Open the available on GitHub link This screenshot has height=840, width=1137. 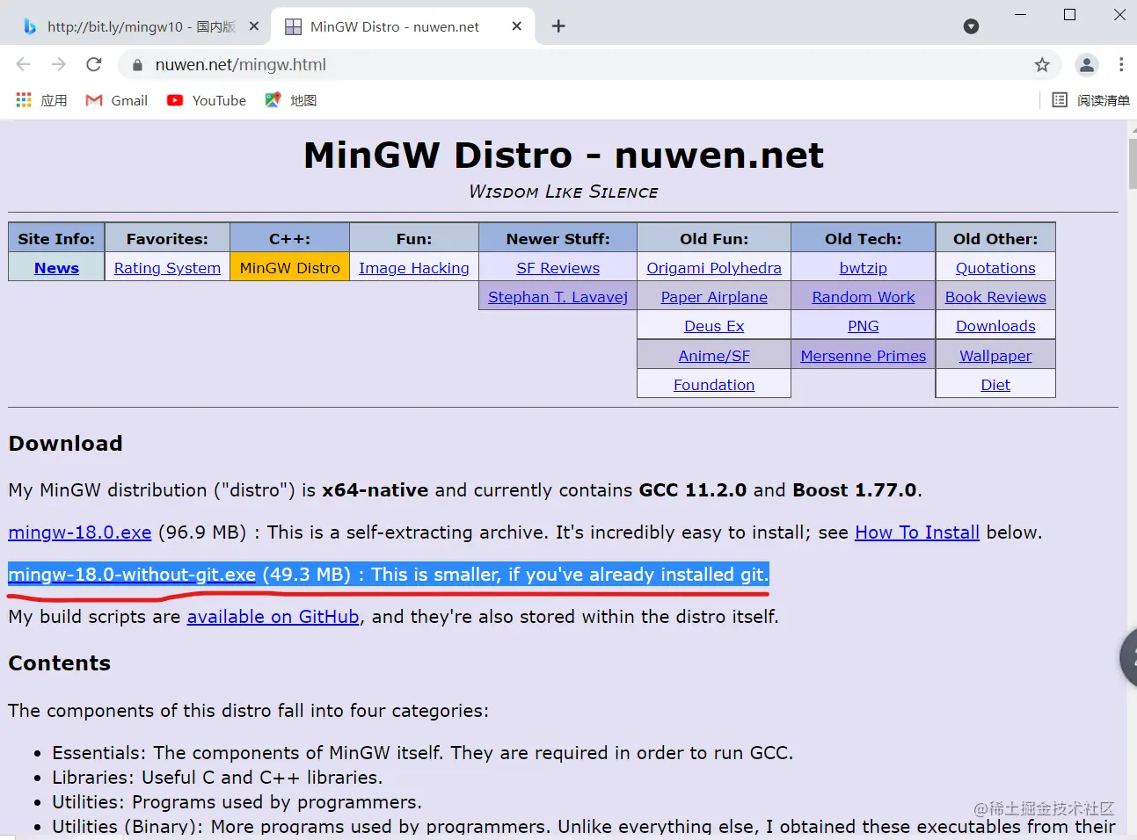[273, 617]
